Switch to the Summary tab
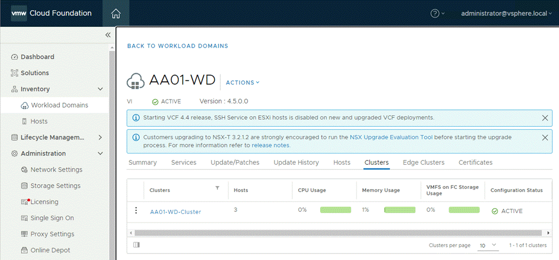This screenshot has height=260, width=559. pos(143,162)
